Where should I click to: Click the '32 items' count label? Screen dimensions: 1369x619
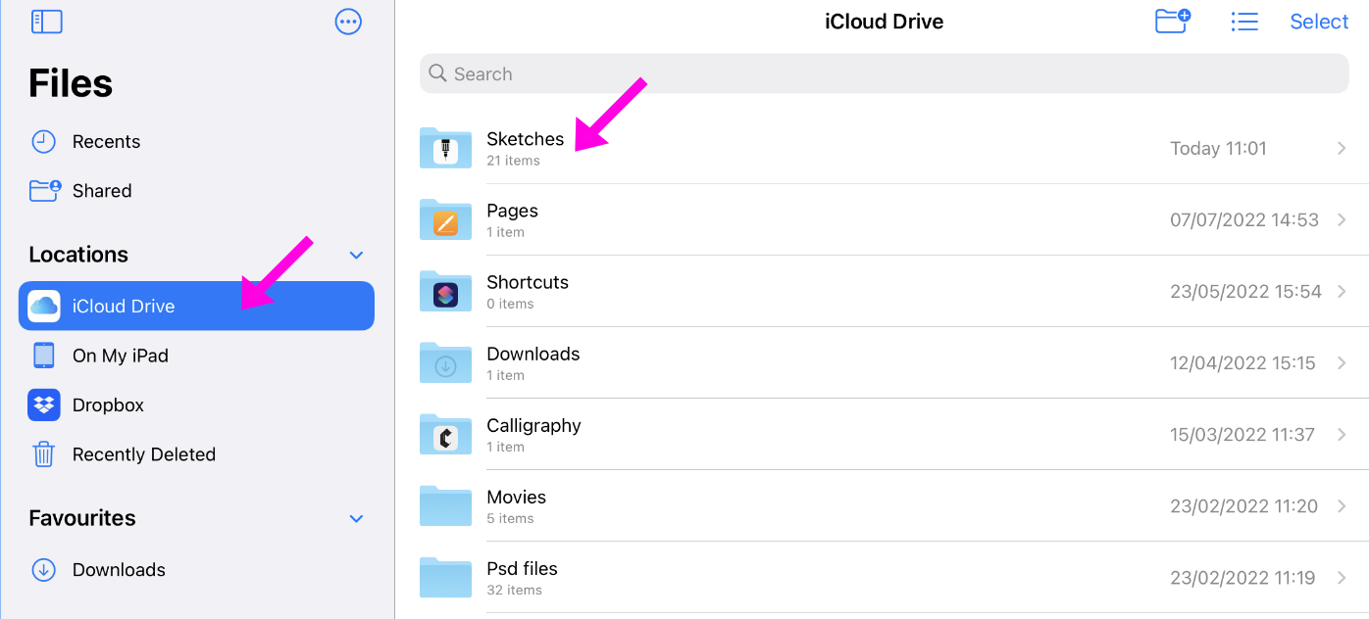click(514, 590)
